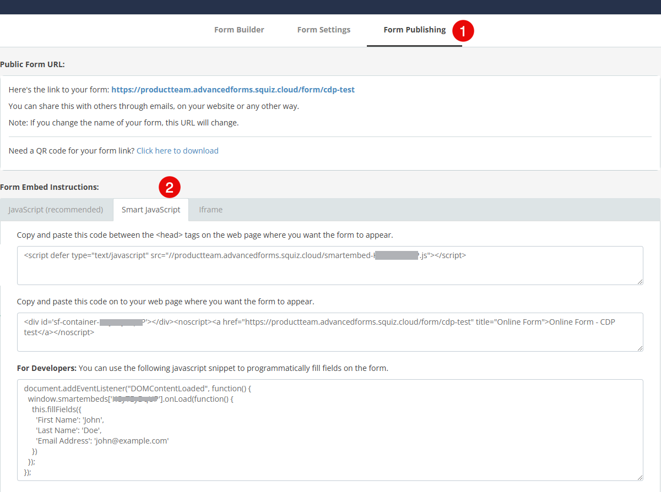
Task: Click the red badge numbered 1
Action: (x=463, y=31)
